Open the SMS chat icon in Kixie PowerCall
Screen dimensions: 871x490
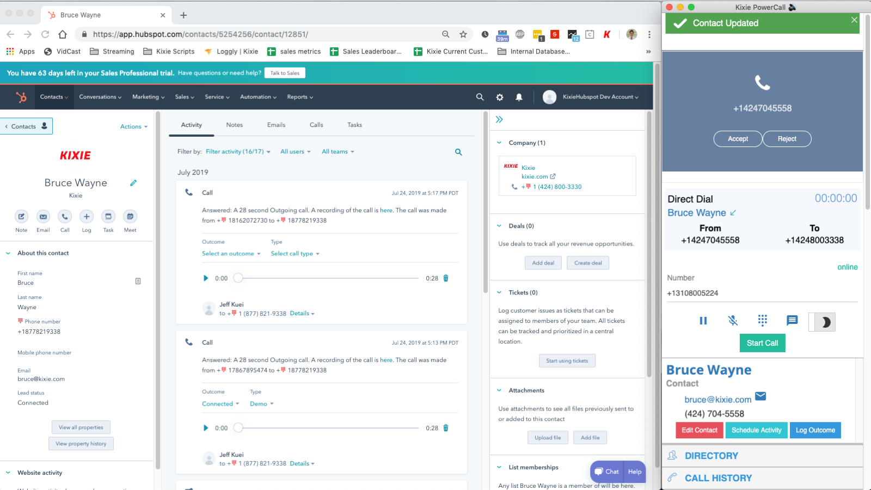[792, 320]
